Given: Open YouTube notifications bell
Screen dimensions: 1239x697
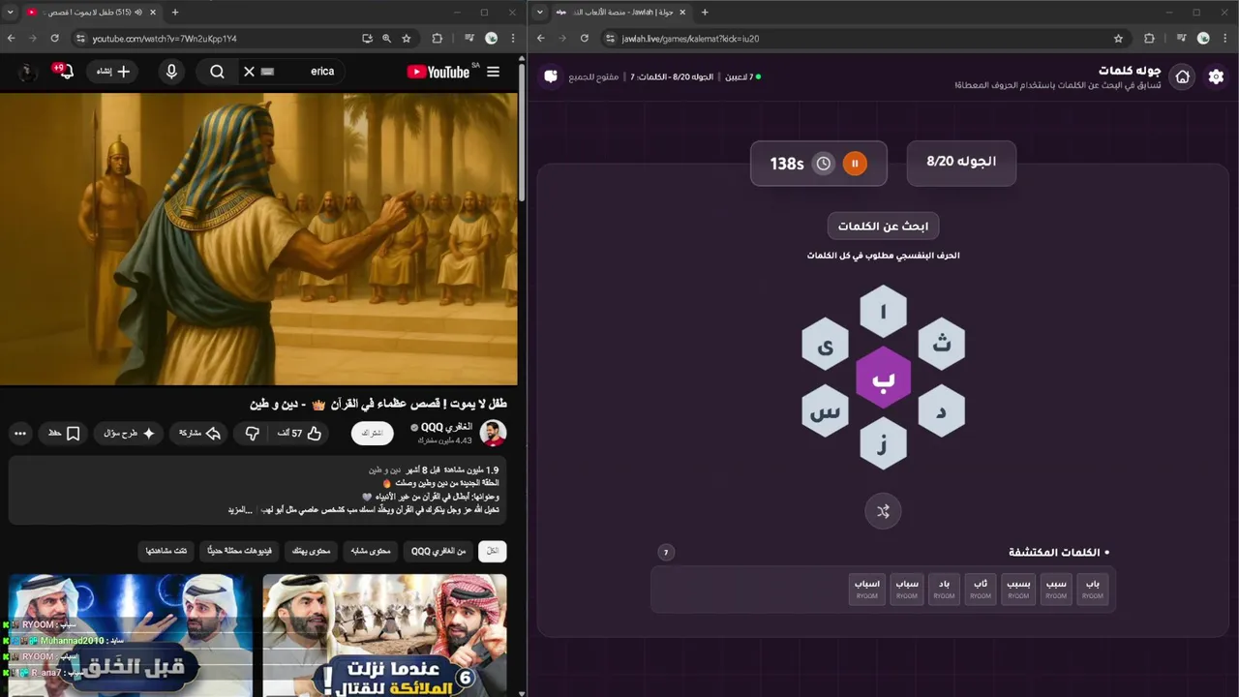Looking at the screenshot, I should point(65,72).
